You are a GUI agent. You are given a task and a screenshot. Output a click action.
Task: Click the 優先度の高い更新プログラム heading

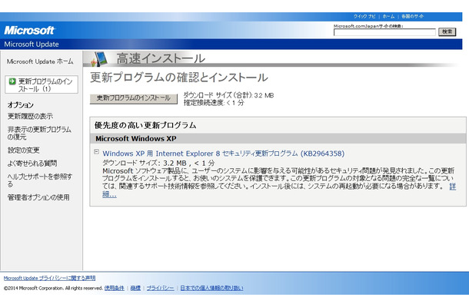(x=145, y=125)
